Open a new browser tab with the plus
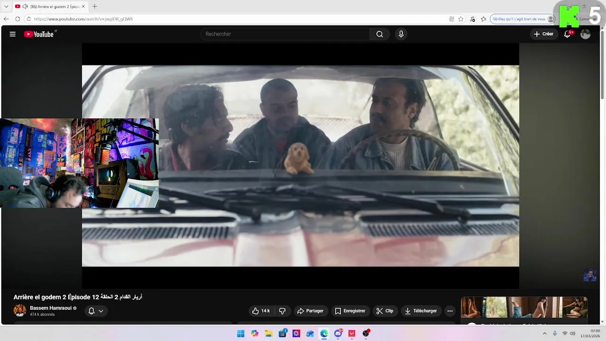 click(95, 7)
